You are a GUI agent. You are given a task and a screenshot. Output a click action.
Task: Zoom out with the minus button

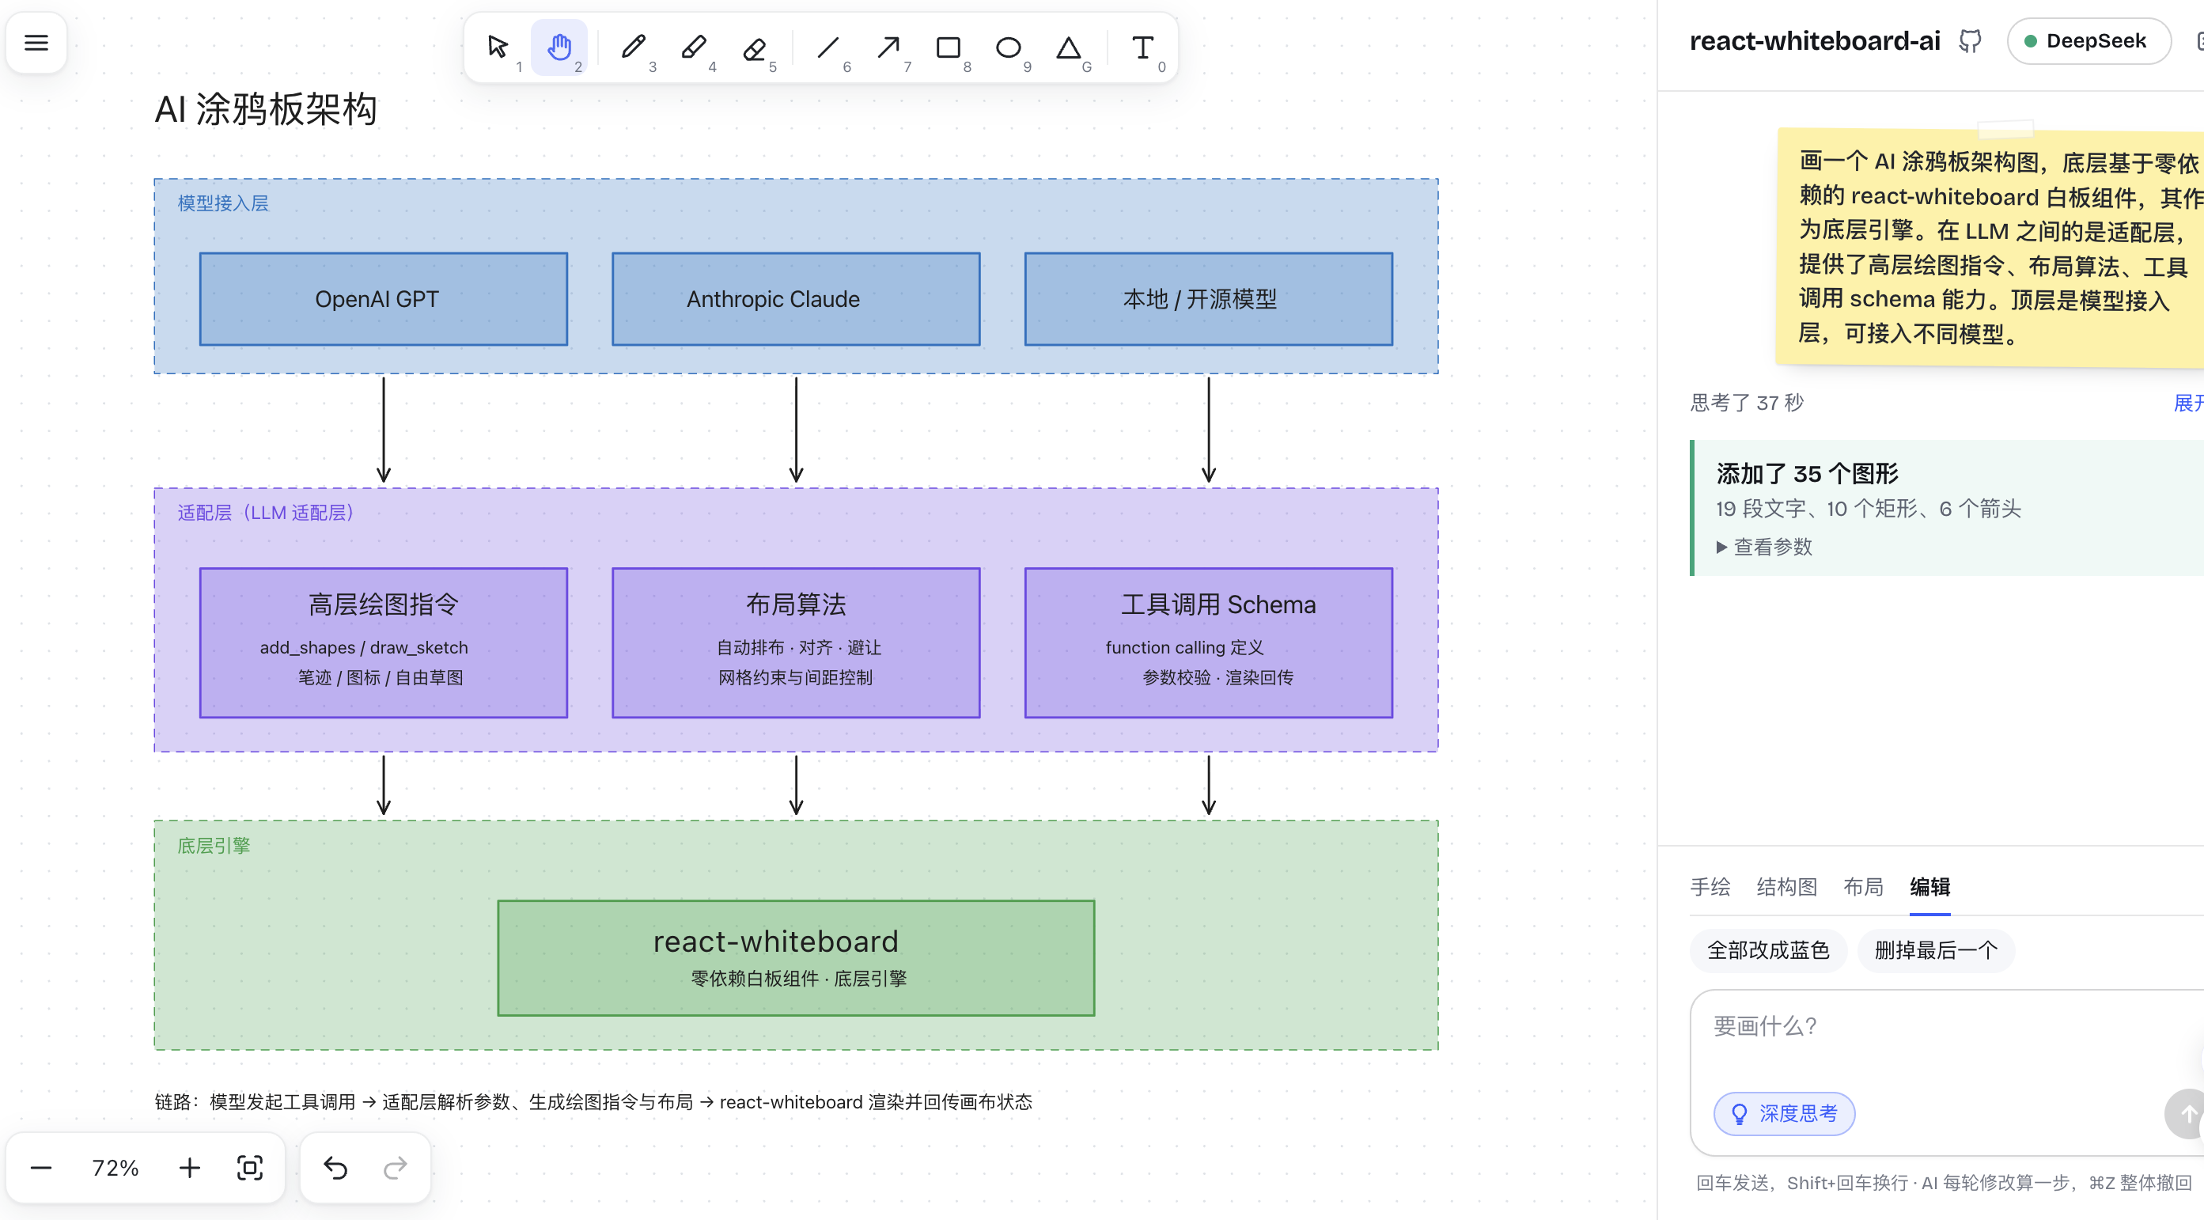coord(41,1167)
